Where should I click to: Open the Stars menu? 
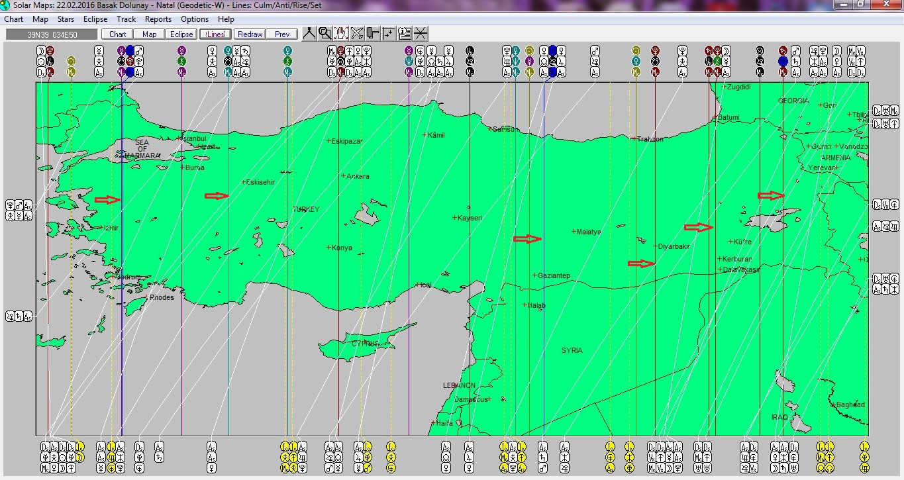coord(66,19)
